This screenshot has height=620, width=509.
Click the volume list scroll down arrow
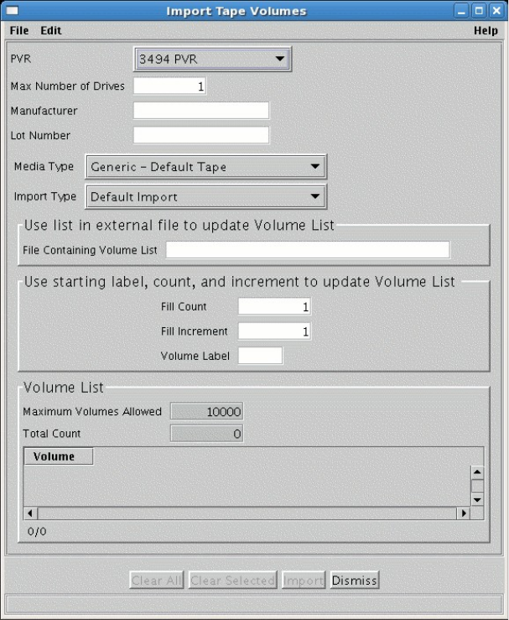pos(477,499)
